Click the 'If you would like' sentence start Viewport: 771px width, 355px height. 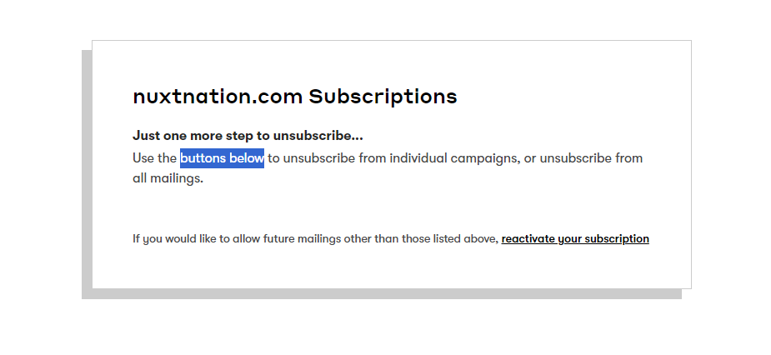[x=173, y=239]
